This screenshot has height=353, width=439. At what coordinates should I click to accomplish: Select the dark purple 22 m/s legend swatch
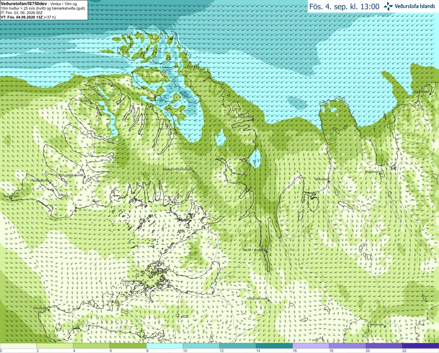pyautogui.click(x=420, y=346)
